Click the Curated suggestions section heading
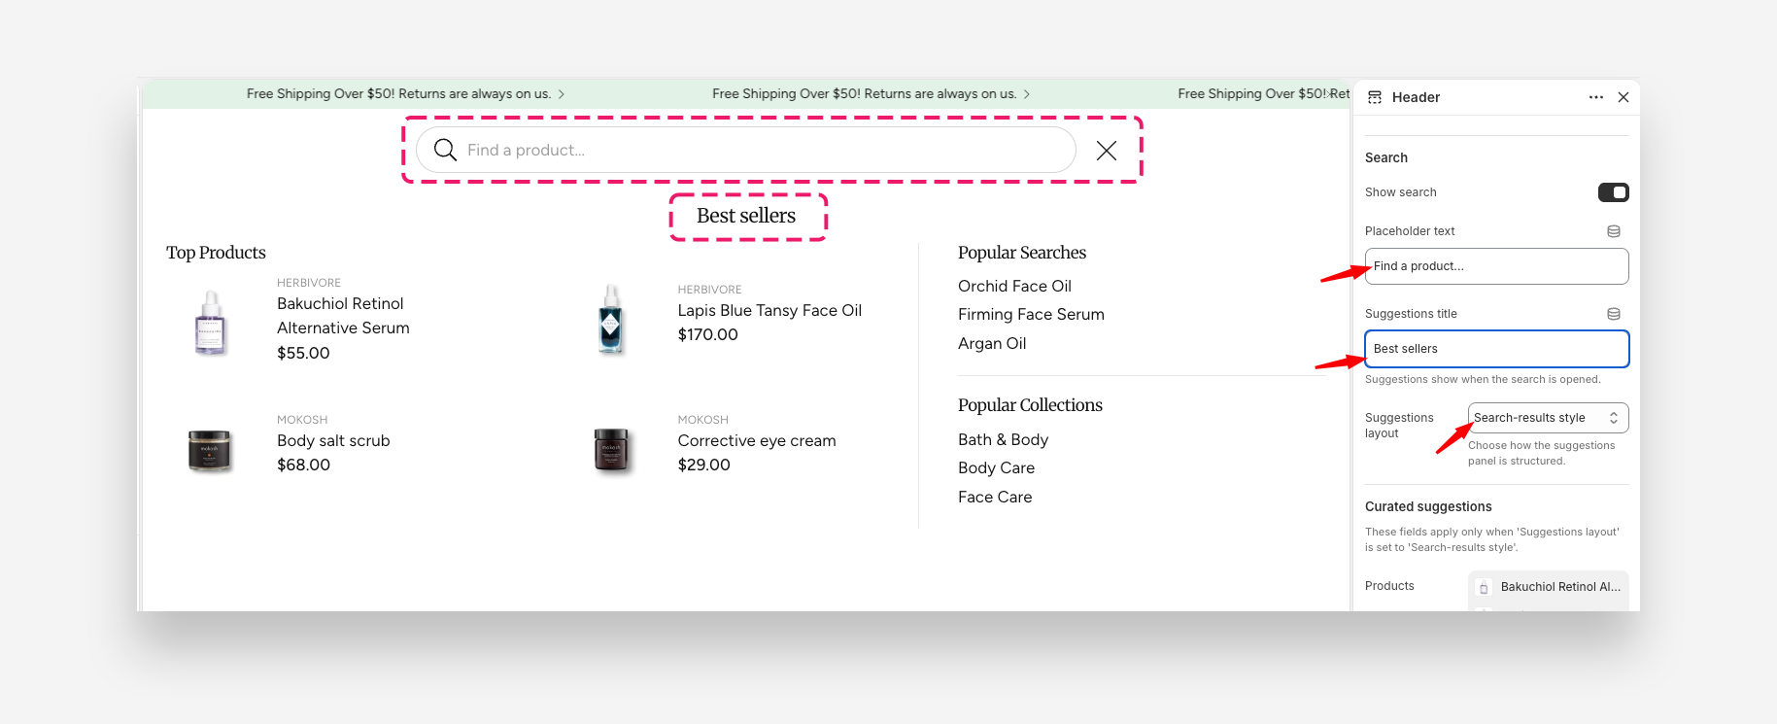1777x724 pixels. pos(1428,506)
